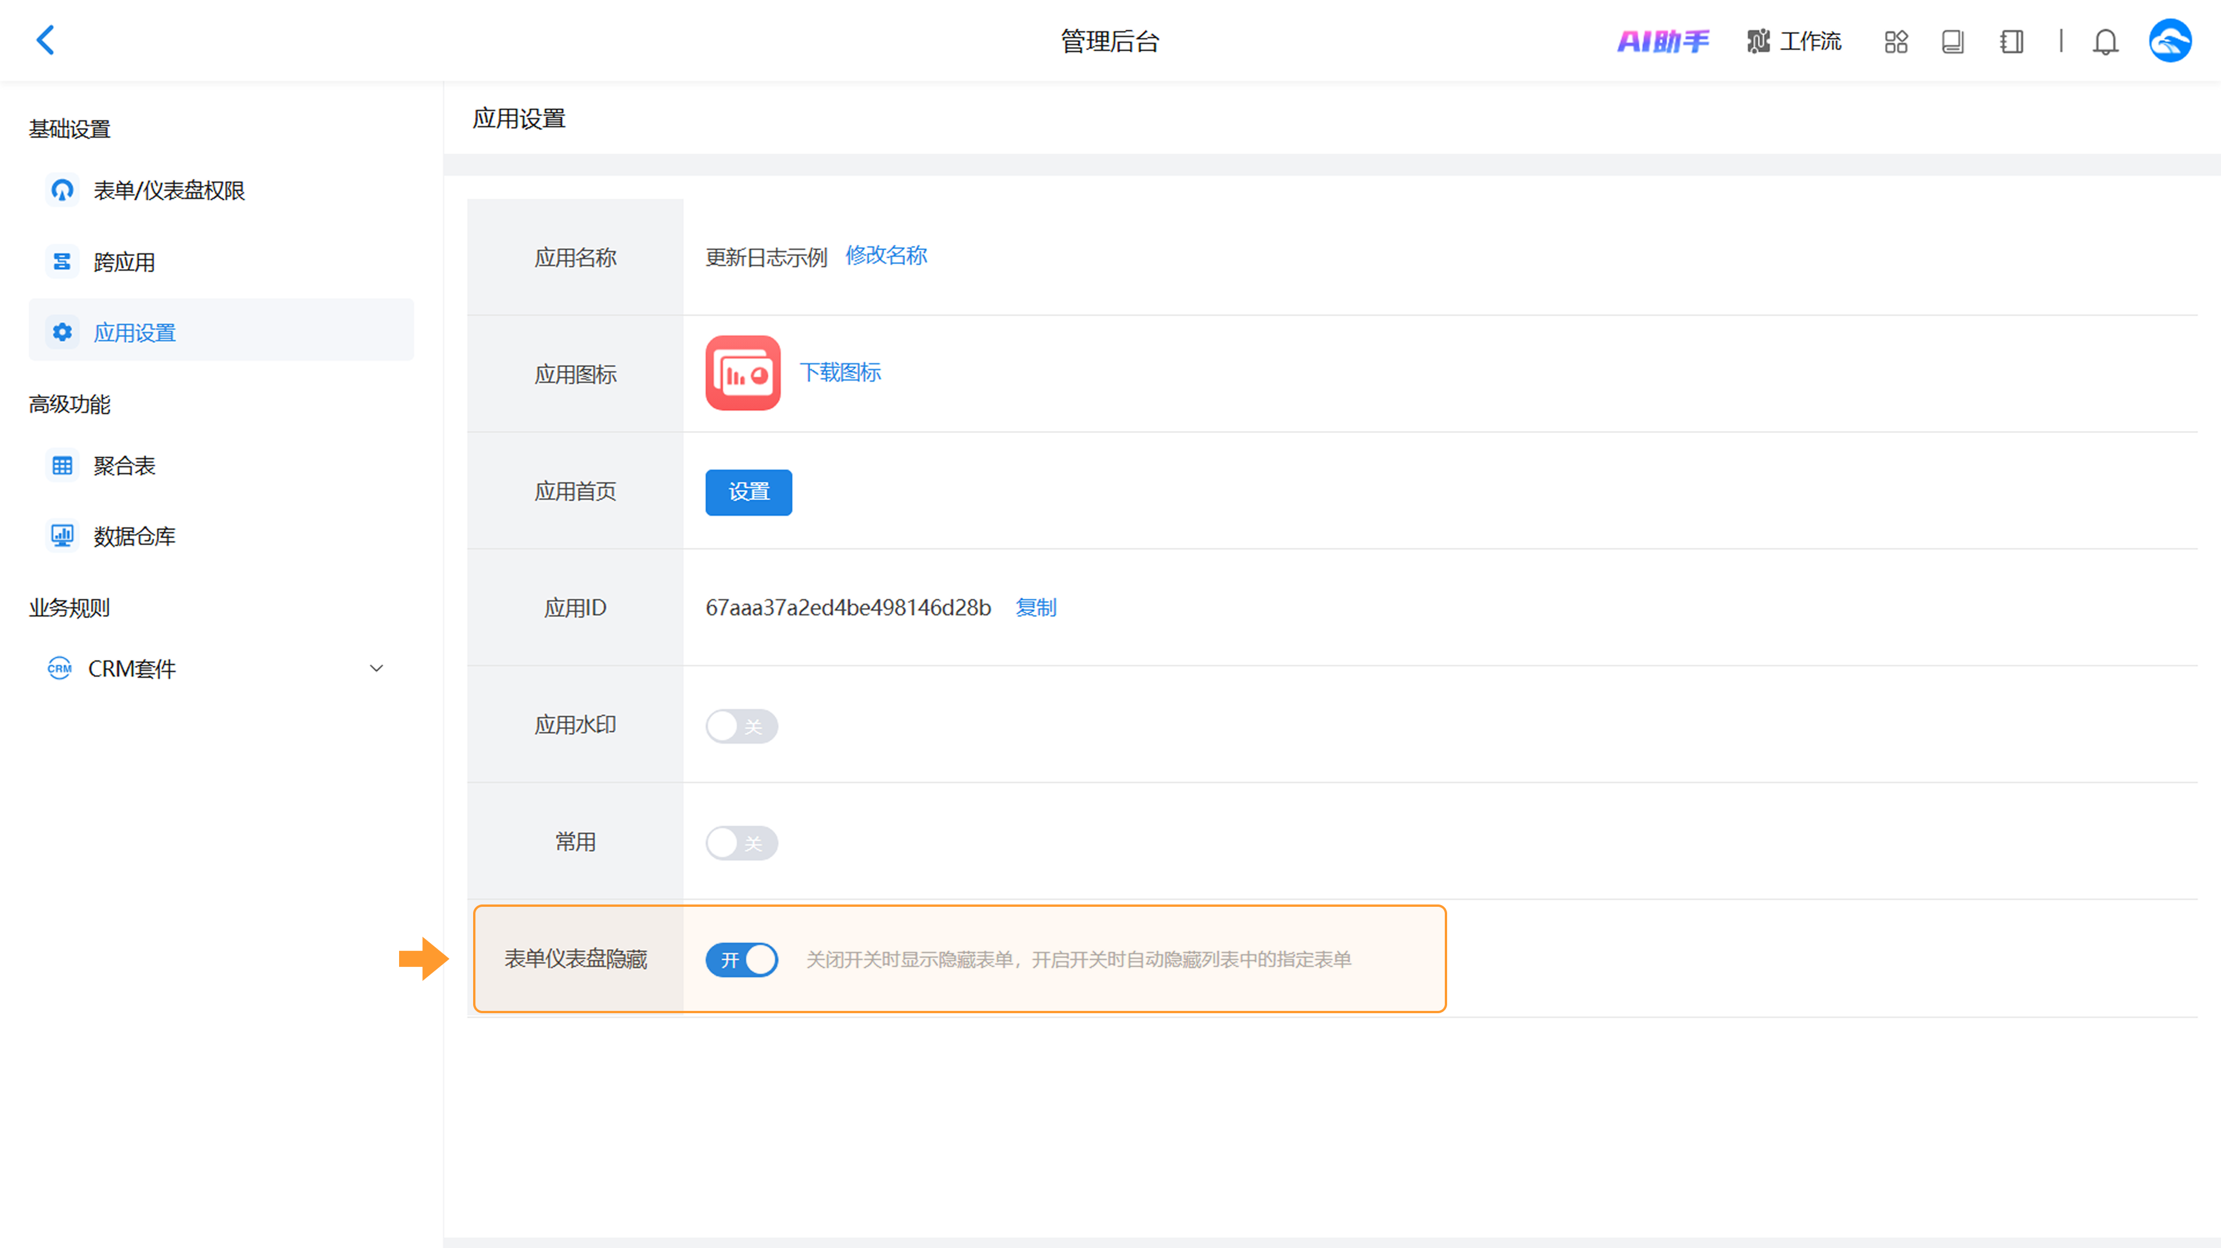Click the 修改名称 link
The image size is (2221, 1248).
[x=886, y=255]
